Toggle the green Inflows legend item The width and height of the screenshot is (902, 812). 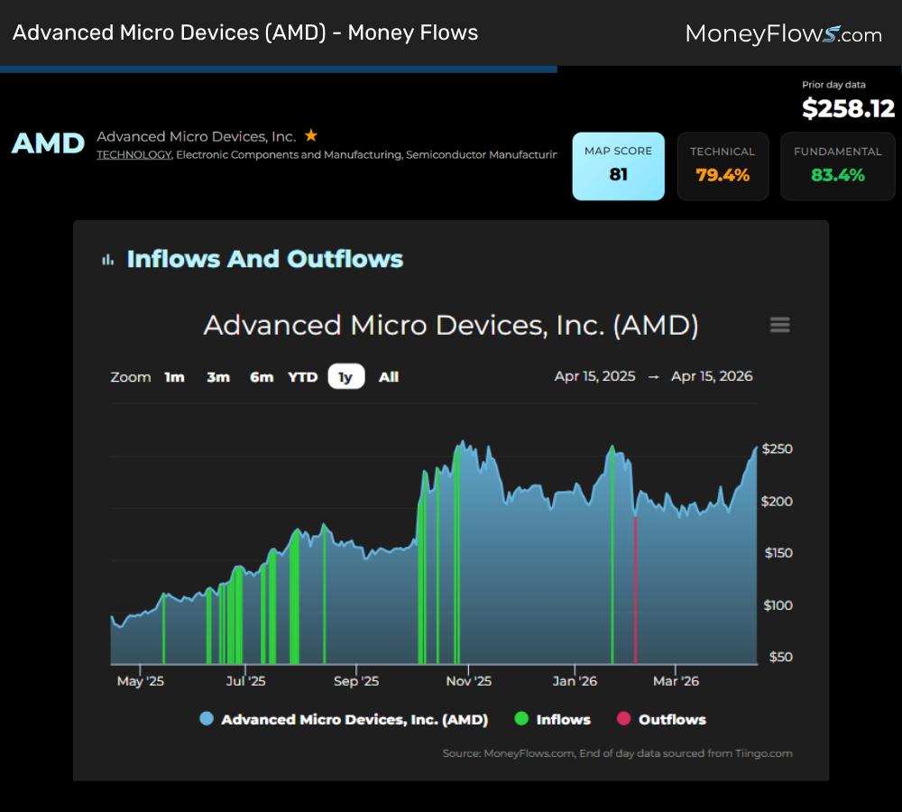pyautogui.click(x=552, y=719)
